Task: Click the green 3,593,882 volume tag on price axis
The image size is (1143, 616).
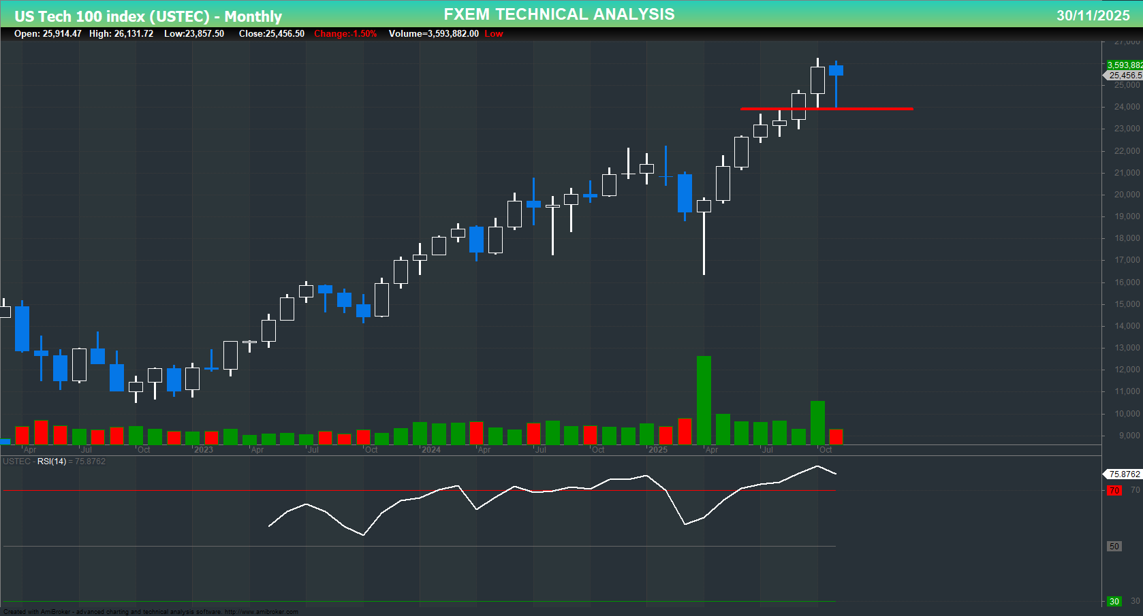Action: pyautogui.click(x=1124, y=65)
